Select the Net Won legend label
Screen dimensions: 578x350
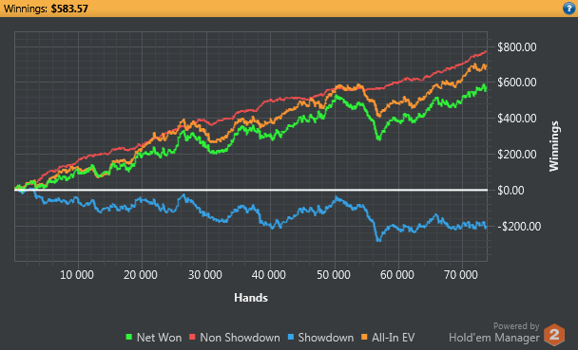tap(159, 337)
